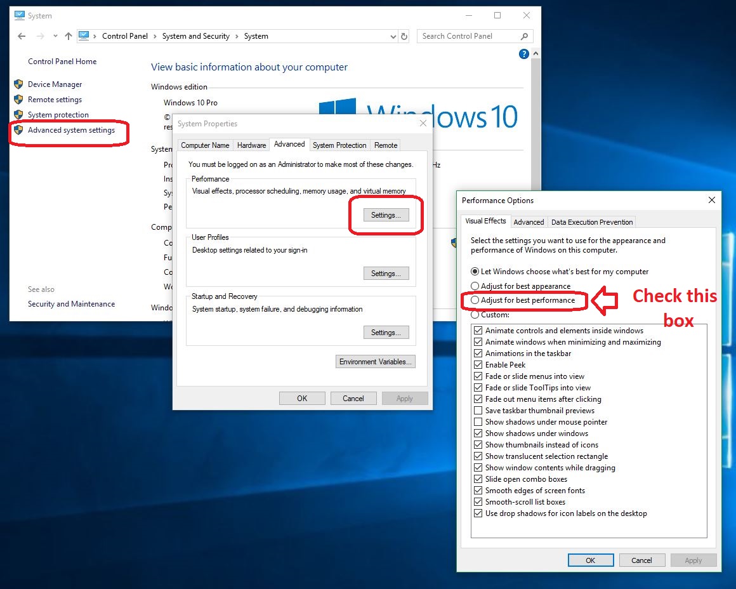Screen dimensions: 736x589
Task: Open the recent locations dropdown arrow
Action: [56, 36]
